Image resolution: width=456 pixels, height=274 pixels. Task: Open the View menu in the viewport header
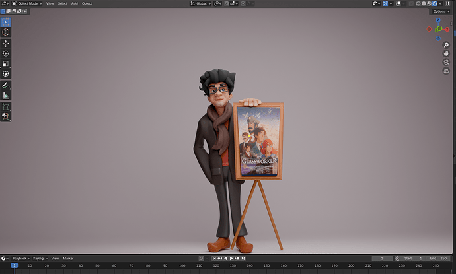[x=50, y=3]
